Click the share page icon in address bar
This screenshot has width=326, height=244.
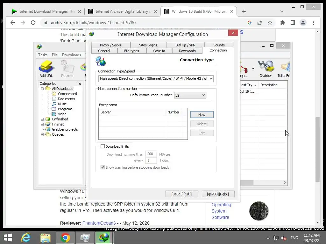pos(260,23)
